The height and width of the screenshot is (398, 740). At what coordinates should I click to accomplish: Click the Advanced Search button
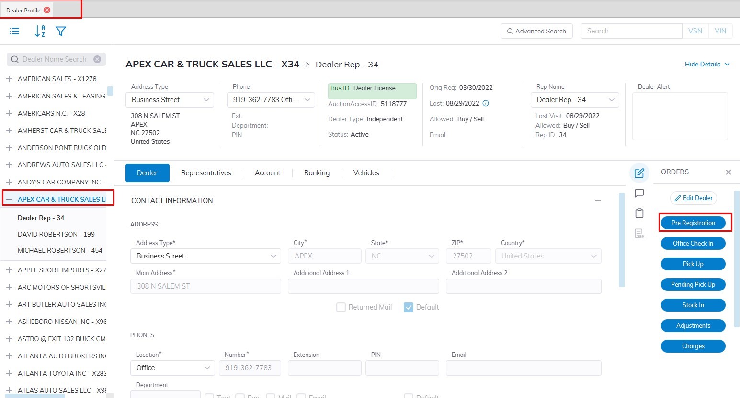coord(536,31)
